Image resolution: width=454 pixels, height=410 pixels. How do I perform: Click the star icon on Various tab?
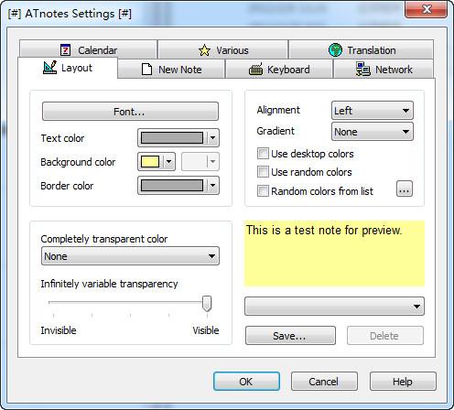pos(204,50)
